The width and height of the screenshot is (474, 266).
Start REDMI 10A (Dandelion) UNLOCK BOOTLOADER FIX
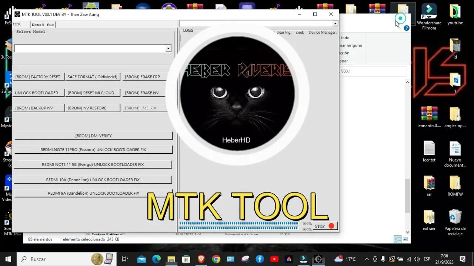coord(93,180)
